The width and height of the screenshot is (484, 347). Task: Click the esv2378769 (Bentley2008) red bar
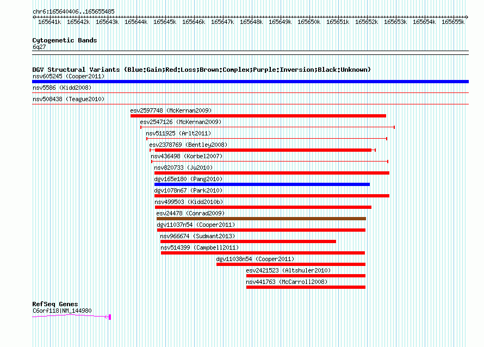[x=263, y=150]
